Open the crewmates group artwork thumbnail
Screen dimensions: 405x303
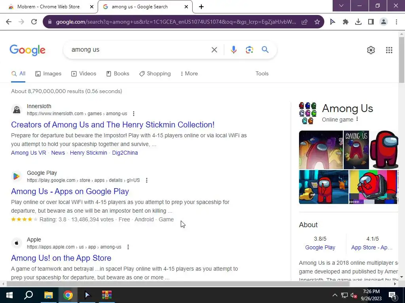point(321,150)
